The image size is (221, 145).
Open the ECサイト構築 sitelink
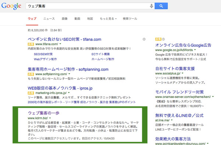pyautogui.click(x=101, y=54)
